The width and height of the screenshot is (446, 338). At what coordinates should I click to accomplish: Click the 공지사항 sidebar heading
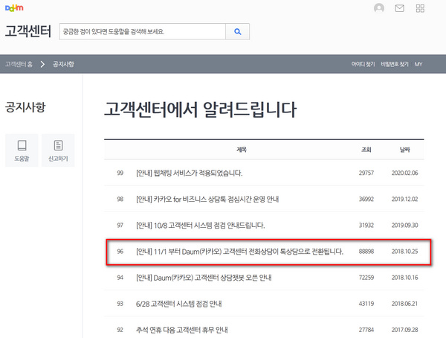[x=25, y=107]
